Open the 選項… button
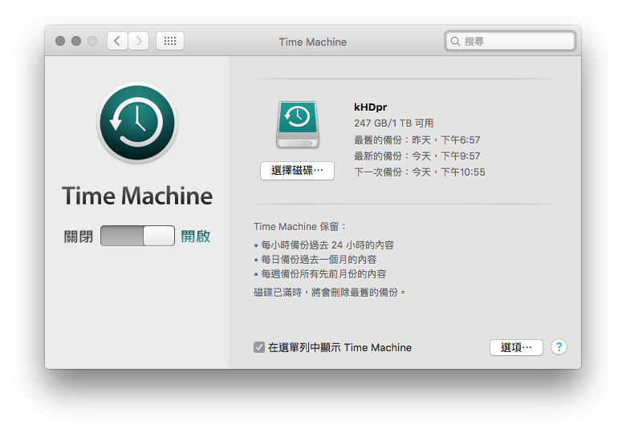The width and height of the screenshot is (626, 433). (x=516, y=347)
